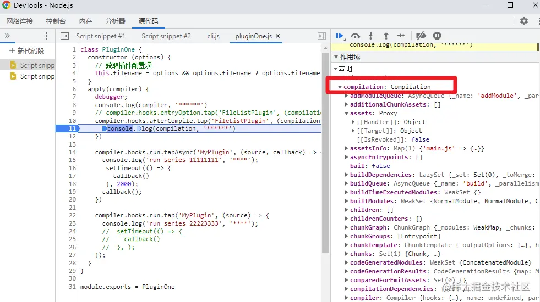
Task: Create a new snippet (新代码段)
Action: (x=27, y=51)
